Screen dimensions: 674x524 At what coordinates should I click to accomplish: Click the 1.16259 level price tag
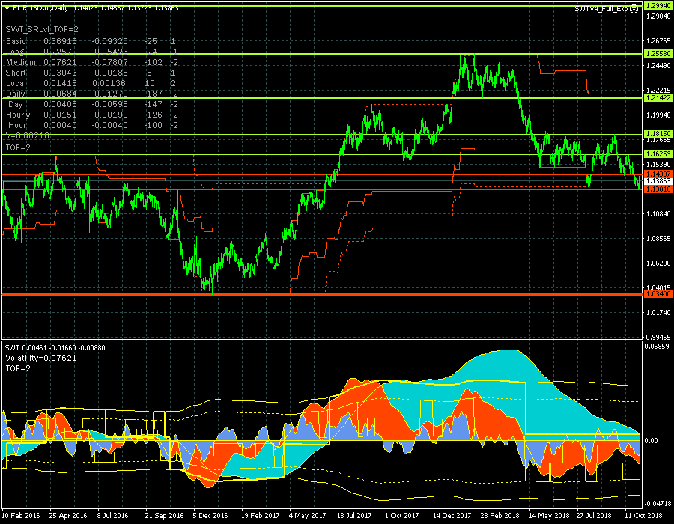[x=657, y=153]
